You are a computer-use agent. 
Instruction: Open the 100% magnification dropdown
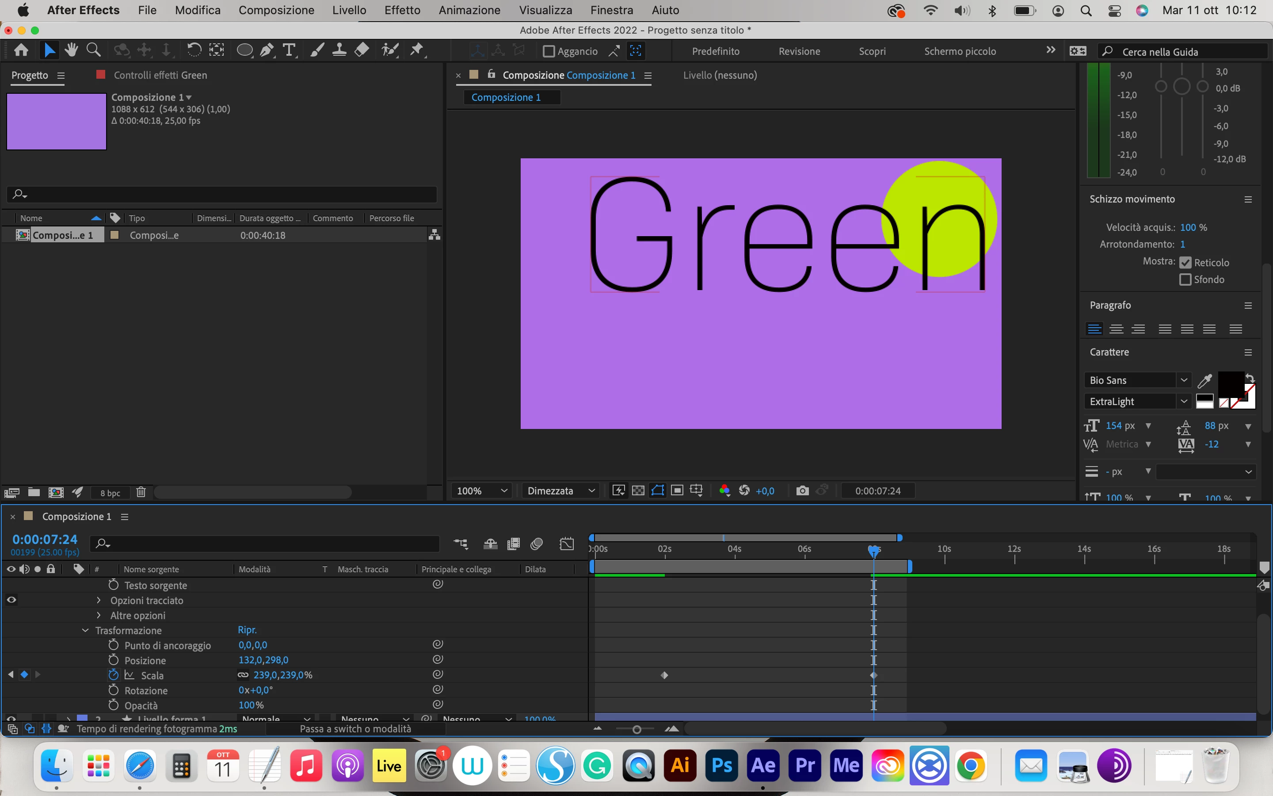[x=482, y=491]
